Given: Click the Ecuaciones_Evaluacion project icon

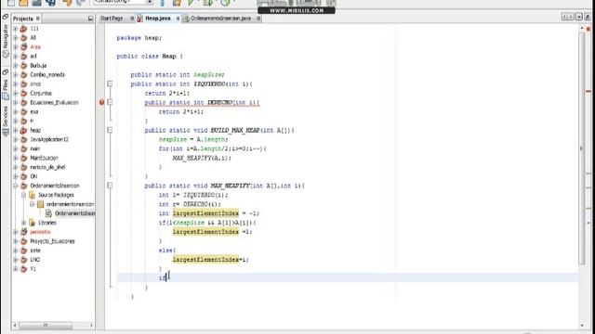Looking at the screenshot, I should [x=24, y=103].
